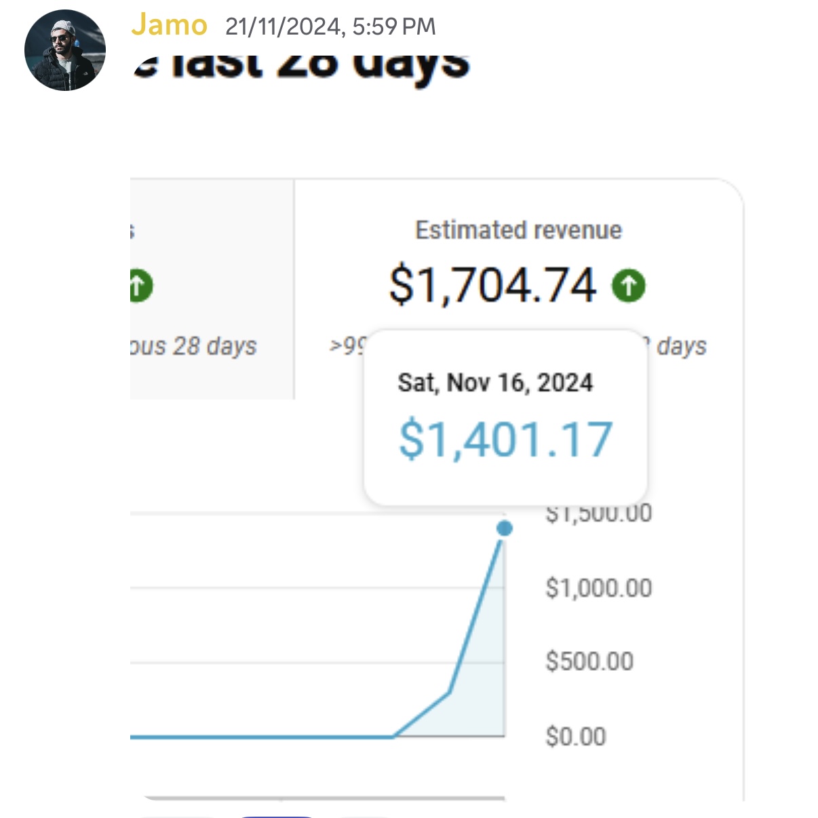Click the 'ous 28 days' comparison text
This screenshot has height=818, width=818.
[193, 346]
